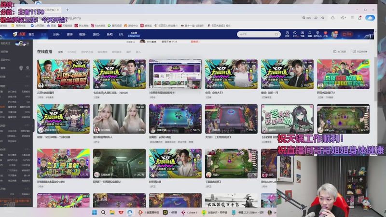Image resolution: width=386 pixels, height=217 pixels.
Task: Open the 新奇理解 stream thumbnail with 127.1万
Action: click(63, 163)
